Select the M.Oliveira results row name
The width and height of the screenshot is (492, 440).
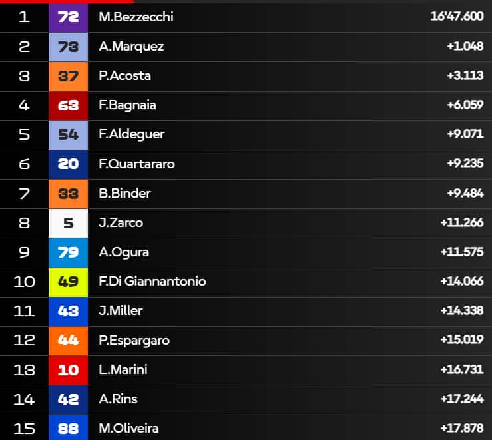(x=128, y=428)
